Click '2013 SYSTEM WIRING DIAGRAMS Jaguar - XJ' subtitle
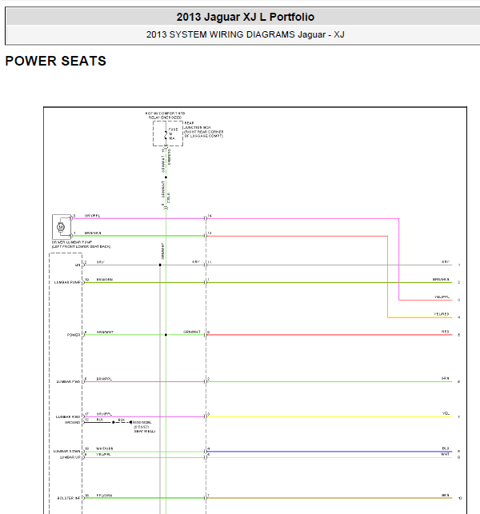 pyautogui.click(x=246, y=34)
